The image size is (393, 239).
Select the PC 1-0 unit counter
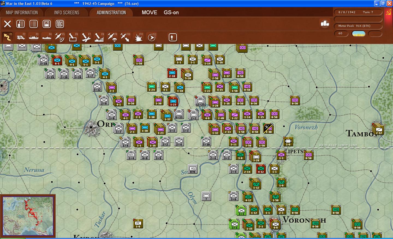(x=138, y=224)
